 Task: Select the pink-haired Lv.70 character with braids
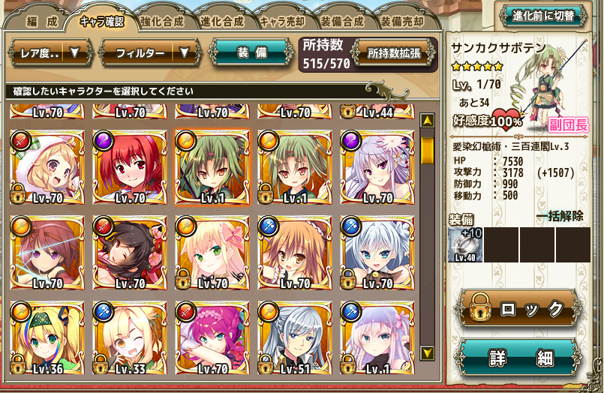coord(212,338)
